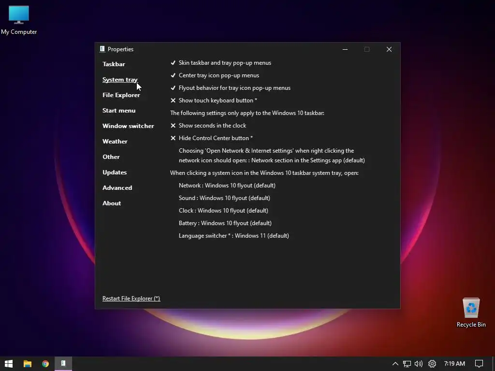Open the Other section
This screenshot has width=495, height=371.
pos(111,157)
